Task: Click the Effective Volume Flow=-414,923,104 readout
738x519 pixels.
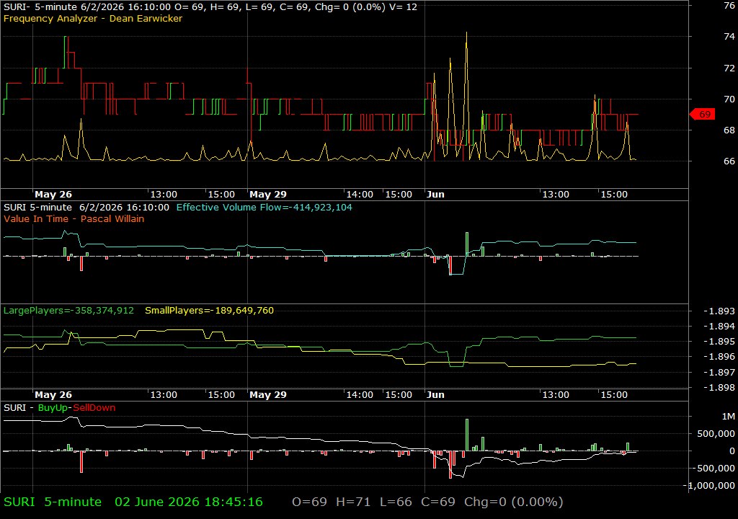Action: pyautogui.click(x=264, y=207)
